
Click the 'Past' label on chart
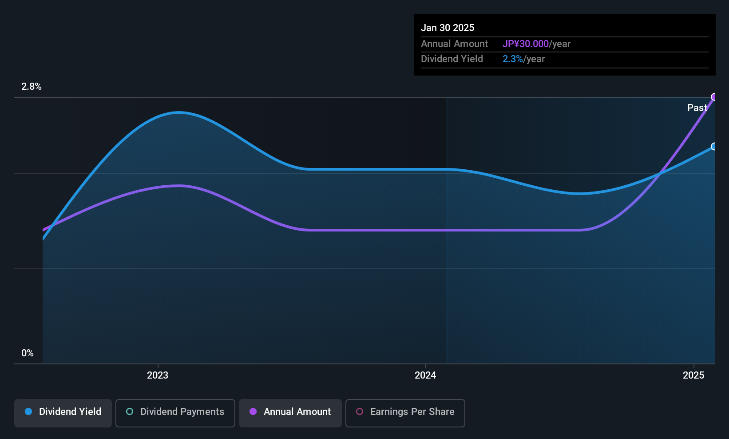[x=697, y=108]
